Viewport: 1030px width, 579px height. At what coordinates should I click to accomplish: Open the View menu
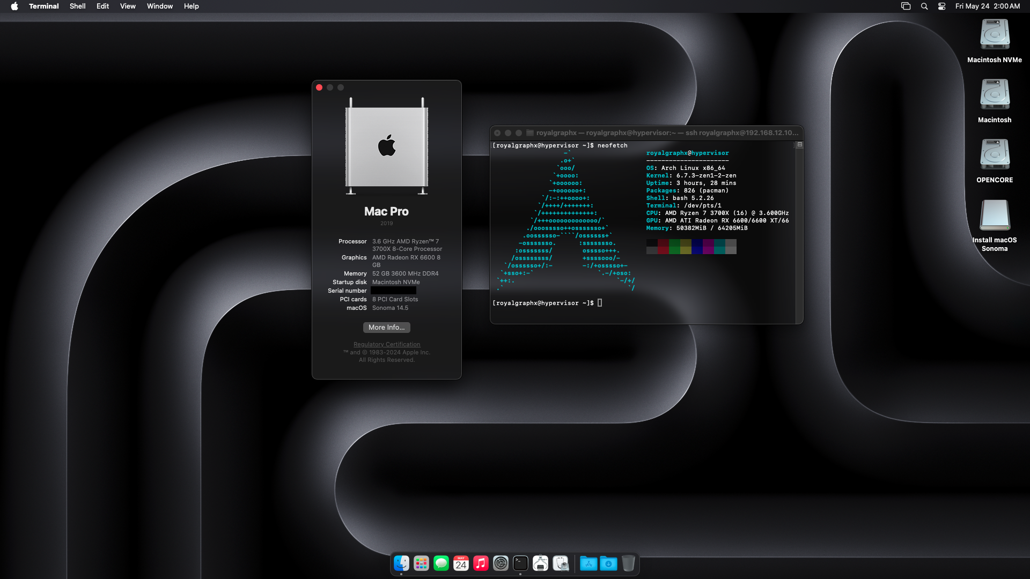click(x=128, y=6)
